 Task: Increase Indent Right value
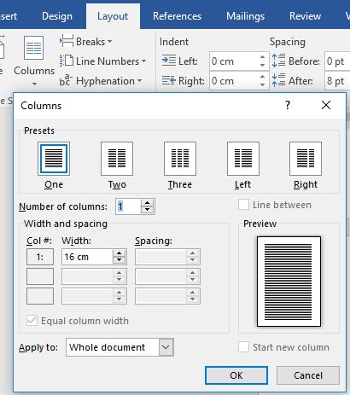tap(262, 77)
